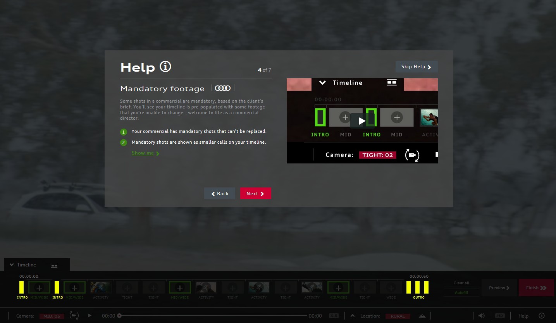The width and height of the screenshot is (556, 323).
Task: Click the playback scrubber handle
Action: pyautogui.click(x=119, y=316)
